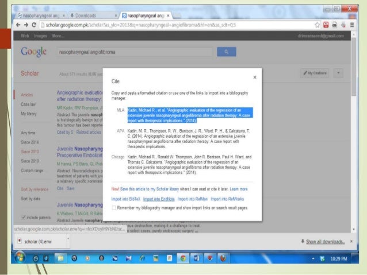Open Firefox from the taskbar
This screenshot has height=275, width=367.
pyautogui.click(x=223, y=258)
